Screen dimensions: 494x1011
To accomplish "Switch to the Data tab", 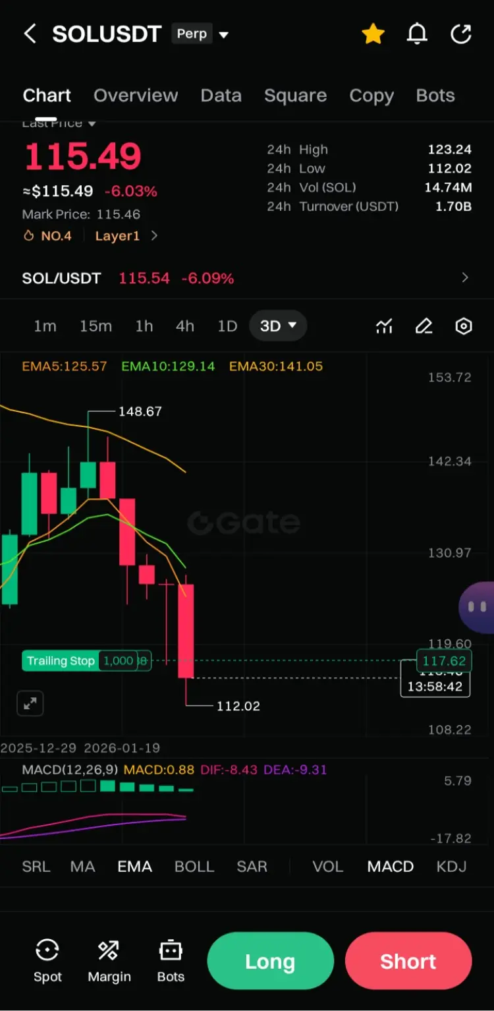I will click(221, 96).
